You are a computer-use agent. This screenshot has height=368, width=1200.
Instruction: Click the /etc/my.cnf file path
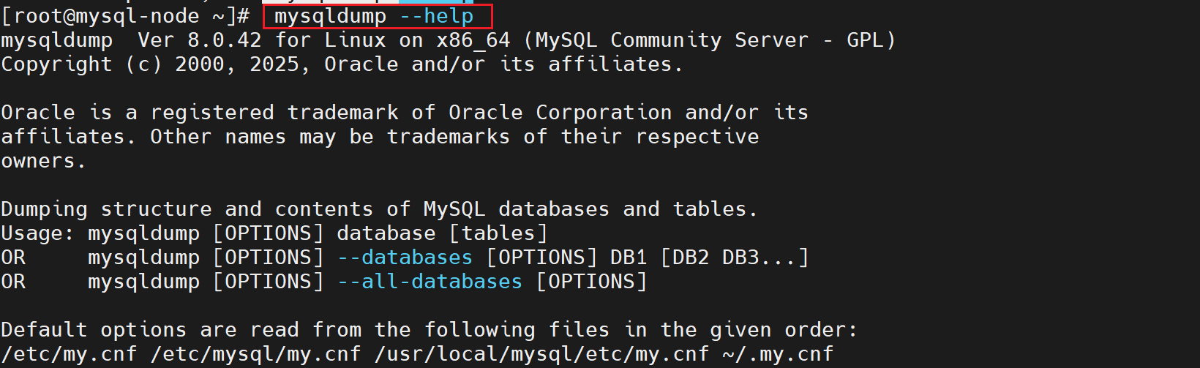pyautogui.click(x=70, y=354)
